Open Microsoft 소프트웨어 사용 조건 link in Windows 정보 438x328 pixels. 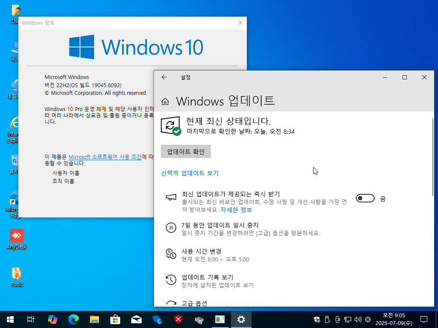[105, 157]
